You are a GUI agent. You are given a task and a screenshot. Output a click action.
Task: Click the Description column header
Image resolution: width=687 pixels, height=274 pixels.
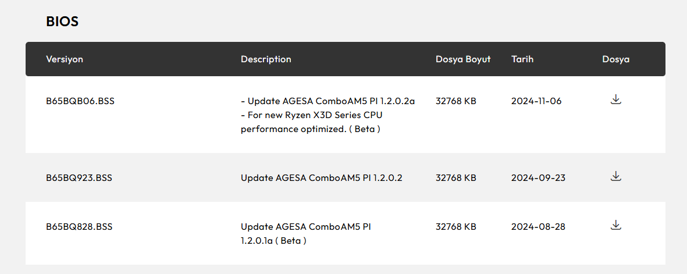[266, 59]
